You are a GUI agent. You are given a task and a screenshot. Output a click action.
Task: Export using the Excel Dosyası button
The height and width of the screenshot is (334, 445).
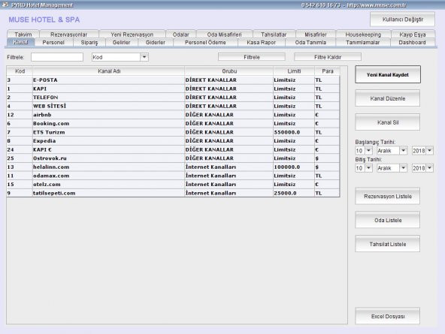(388, 316)
